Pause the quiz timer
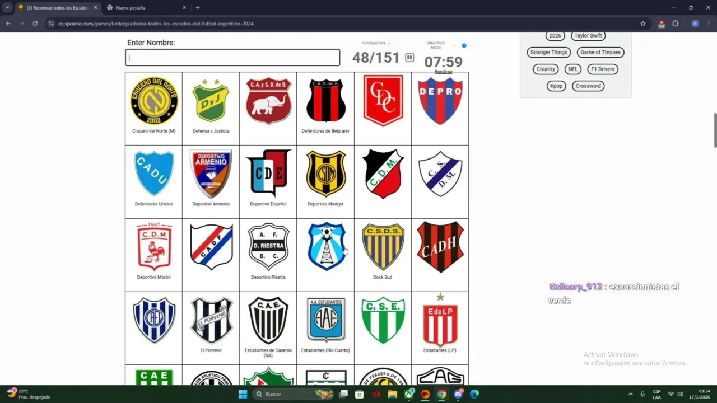 coord(409,58)
